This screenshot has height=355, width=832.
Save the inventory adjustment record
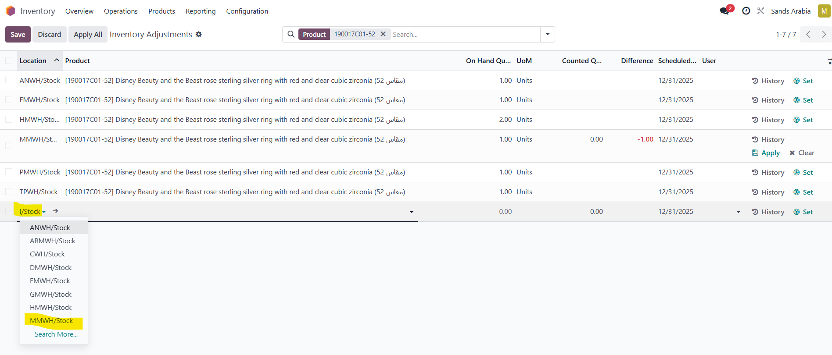click(x=18, y=34)
